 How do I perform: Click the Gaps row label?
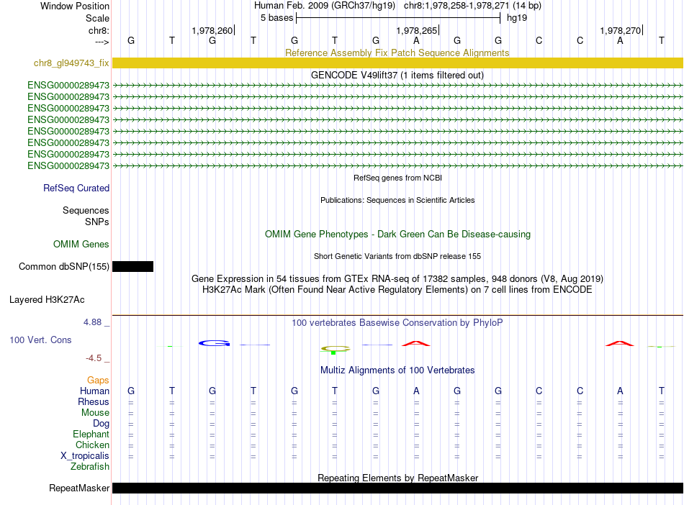click(98, 381)
